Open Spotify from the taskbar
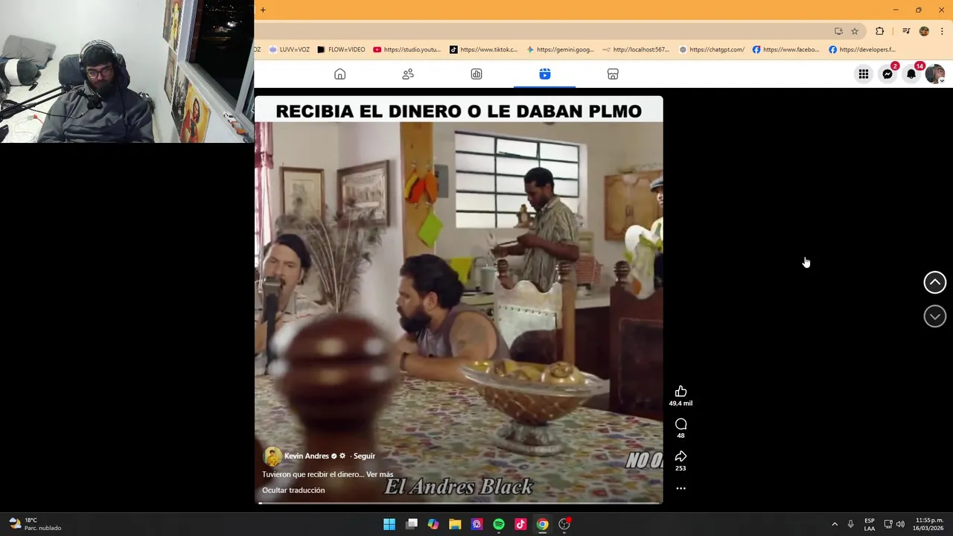The width and height of the screenshot is (953, 536). [499, 524]
